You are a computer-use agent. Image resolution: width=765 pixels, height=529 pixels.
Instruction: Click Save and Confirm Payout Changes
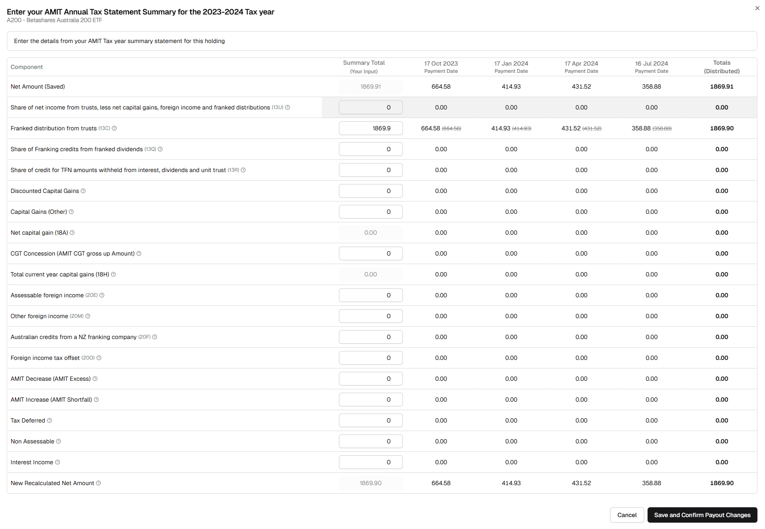[702, 515]
